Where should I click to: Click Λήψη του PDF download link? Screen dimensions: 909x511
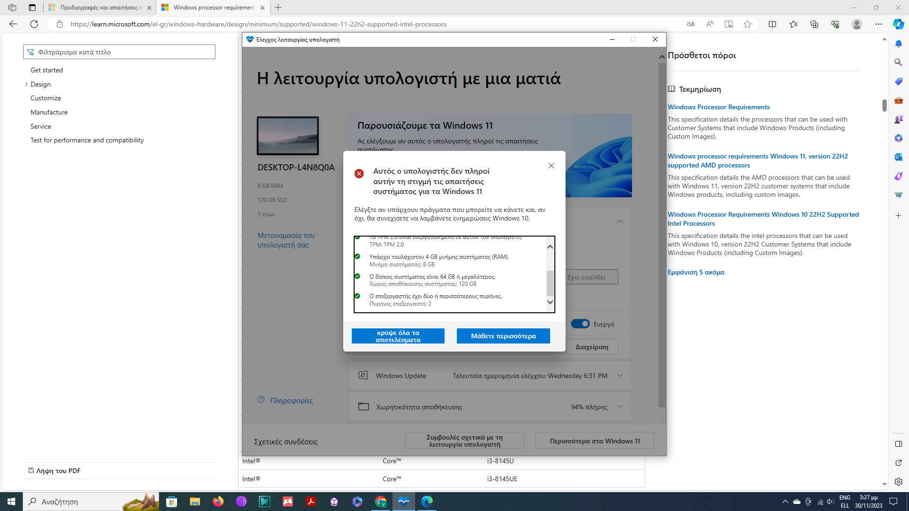pyautogui.click(x=54, y=471)
